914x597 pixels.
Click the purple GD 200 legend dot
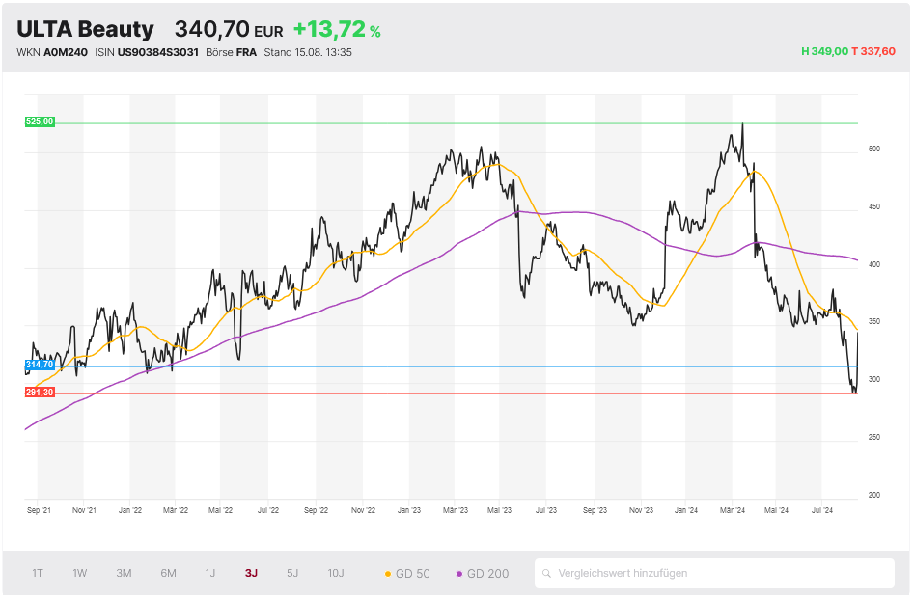click(459, 574)
